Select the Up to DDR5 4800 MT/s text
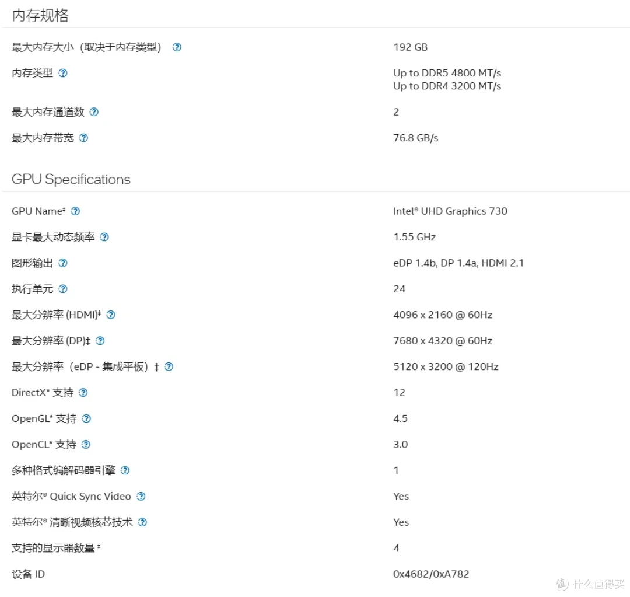Viewport: 630px width, 597px height. pyautogui.click(x=447, y=73)
